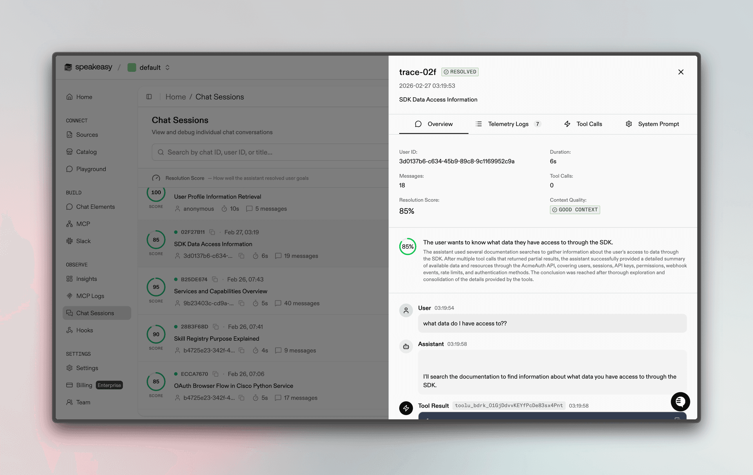Open Home via the breadcrumb link

(175, 96)
